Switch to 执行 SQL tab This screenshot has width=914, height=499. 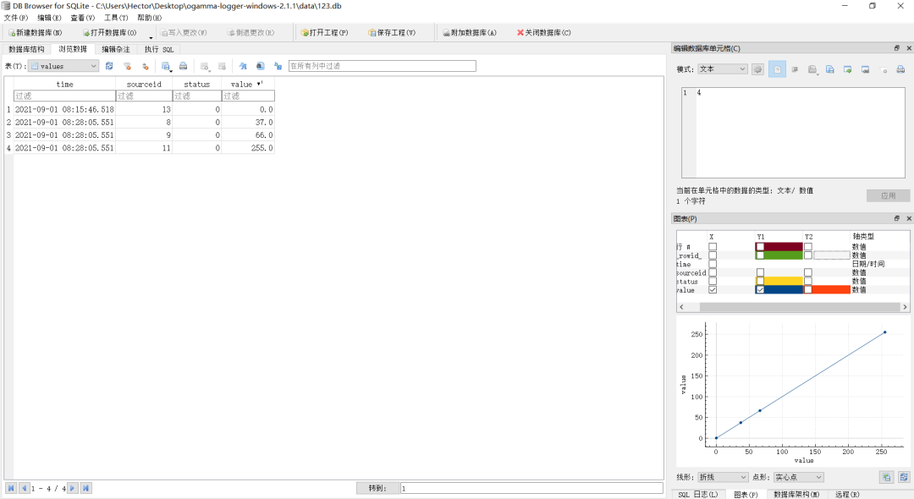click(x=159, y=50)
